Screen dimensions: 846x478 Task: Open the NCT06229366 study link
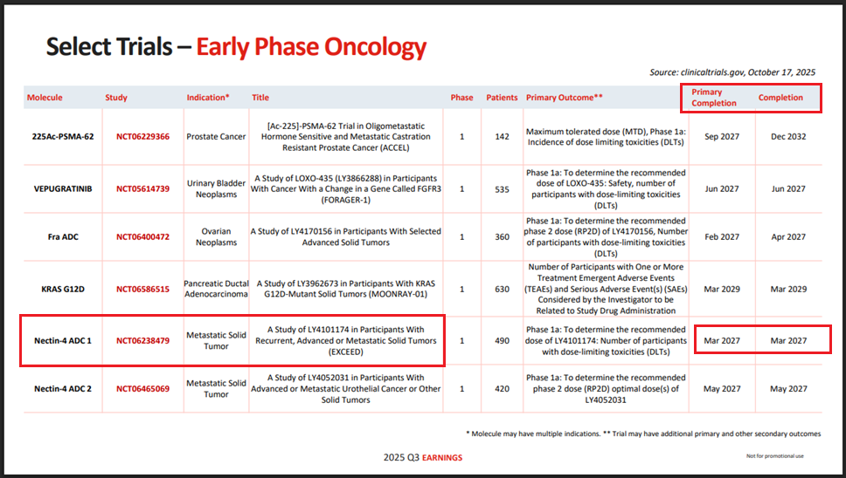(137, 137)
